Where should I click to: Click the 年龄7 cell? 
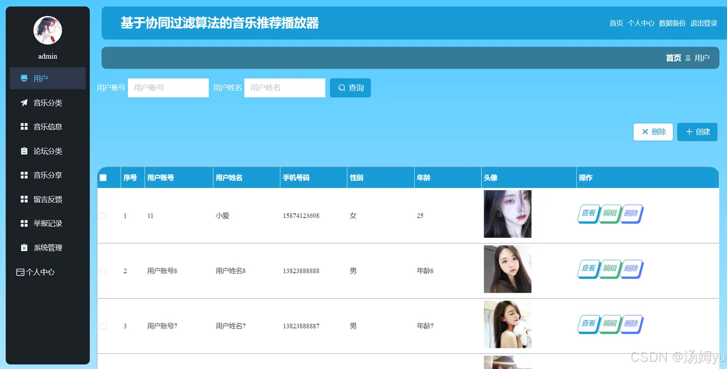425,326
